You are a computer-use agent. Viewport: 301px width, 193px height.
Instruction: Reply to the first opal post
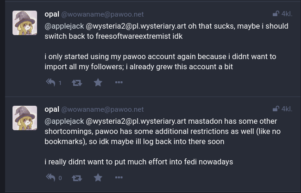coord(50,83)
